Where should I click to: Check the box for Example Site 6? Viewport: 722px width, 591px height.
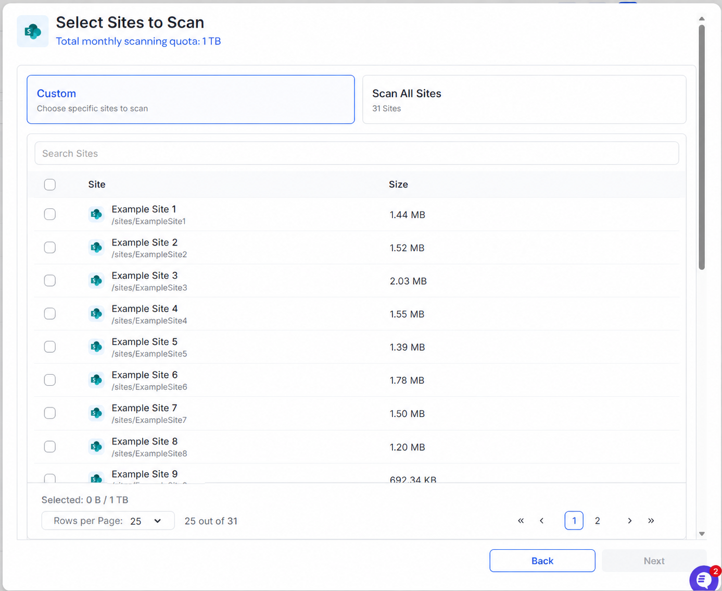pyautogui.click(x=50, y=380)
